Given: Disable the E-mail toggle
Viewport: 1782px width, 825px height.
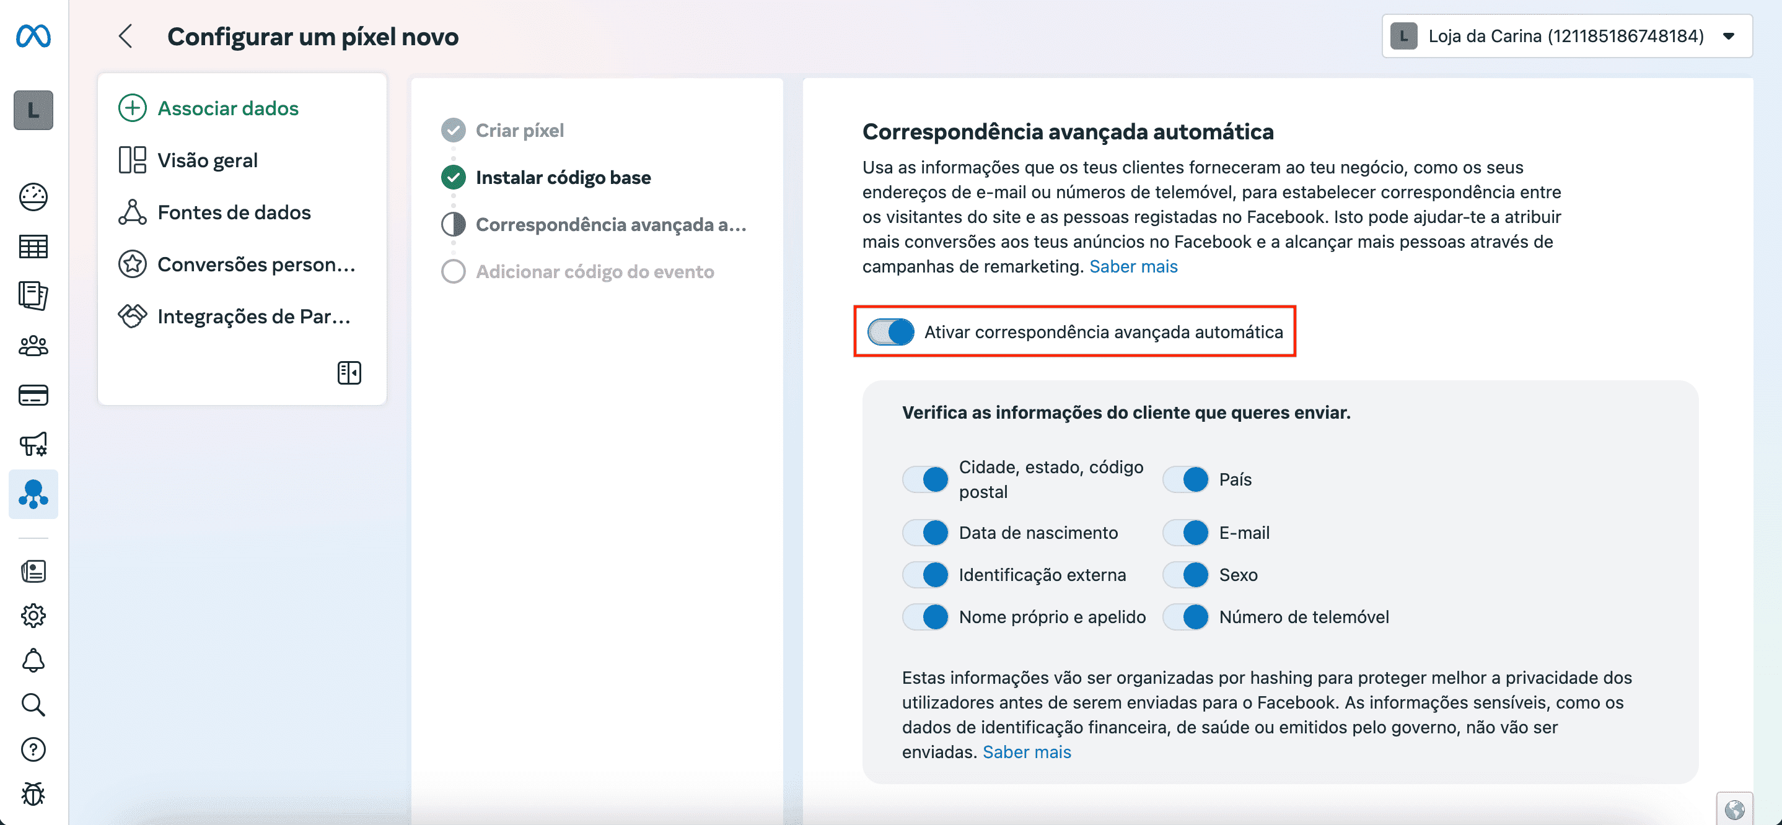Looking at the screenshot, I should 1186,533.
